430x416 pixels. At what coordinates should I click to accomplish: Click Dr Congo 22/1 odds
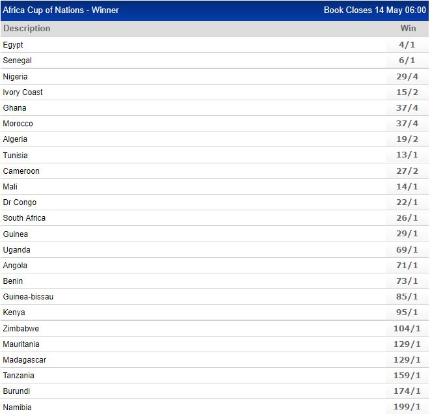[x=407, y=202]
